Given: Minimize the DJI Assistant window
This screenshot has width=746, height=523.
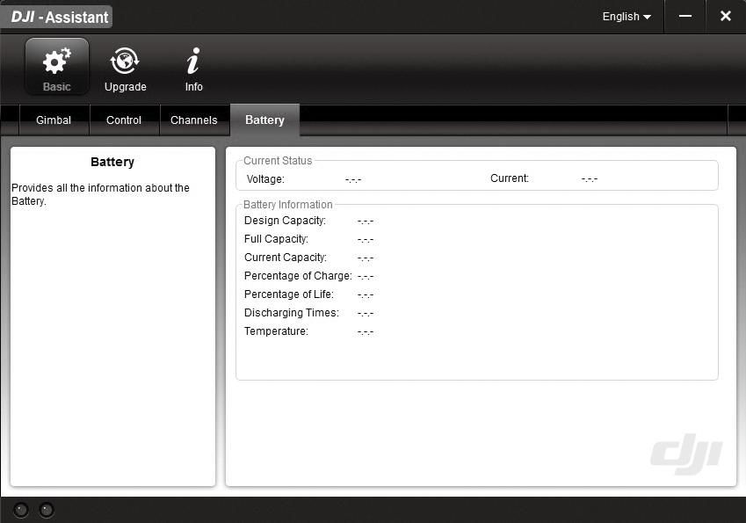Looking at the screenshot, I should (x=685, y=16).
